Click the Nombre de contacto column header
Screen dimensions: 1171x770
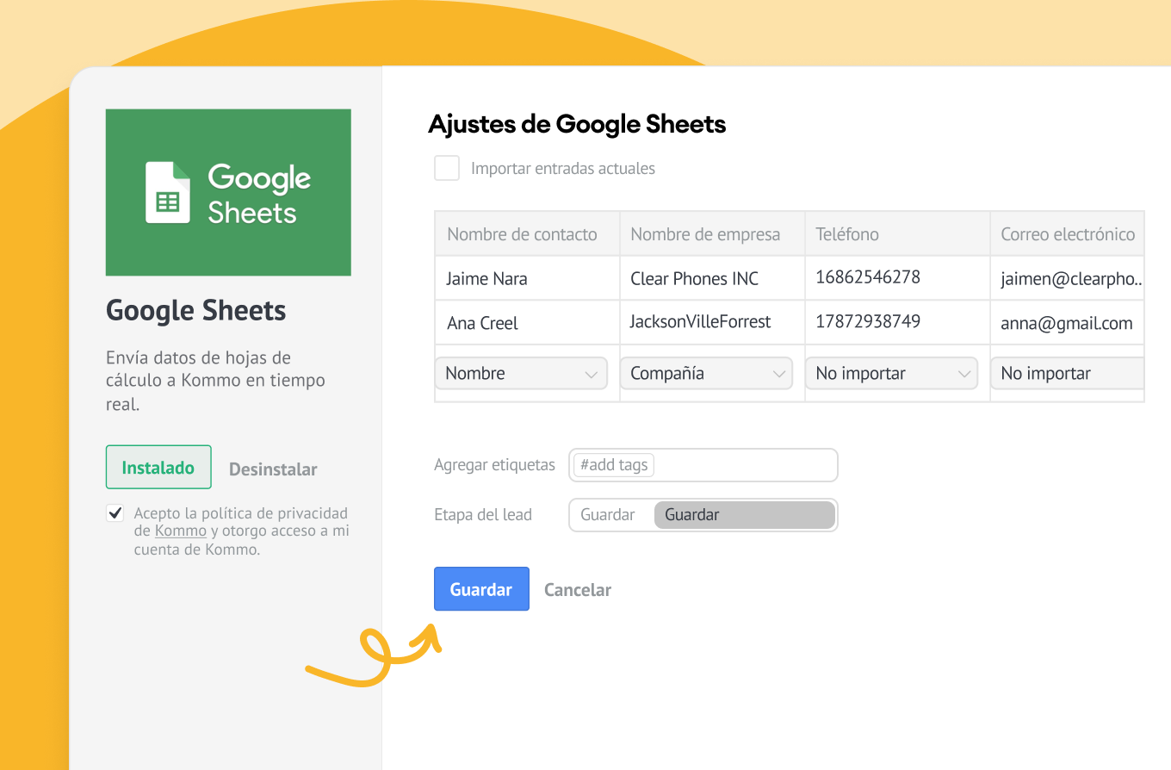click(x=527, y=234)
